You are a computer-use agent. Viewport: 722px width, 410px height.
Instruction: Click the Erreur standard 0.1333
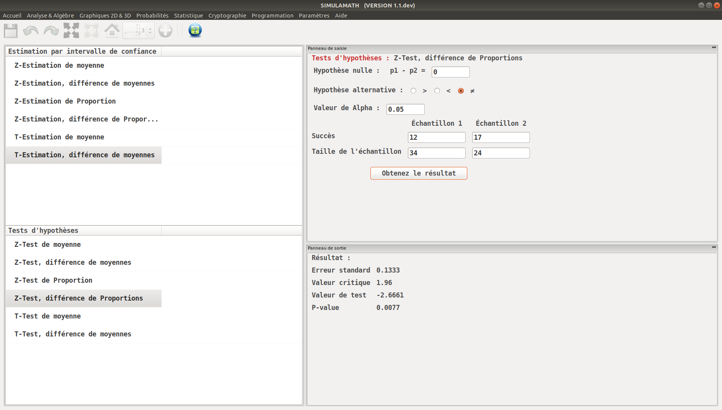point(388,270)
